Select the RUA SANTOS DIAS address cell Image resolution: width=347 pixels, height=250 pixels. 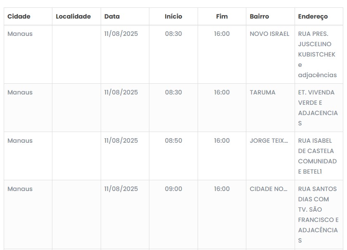pyautogui.click(x=318, y=215)
